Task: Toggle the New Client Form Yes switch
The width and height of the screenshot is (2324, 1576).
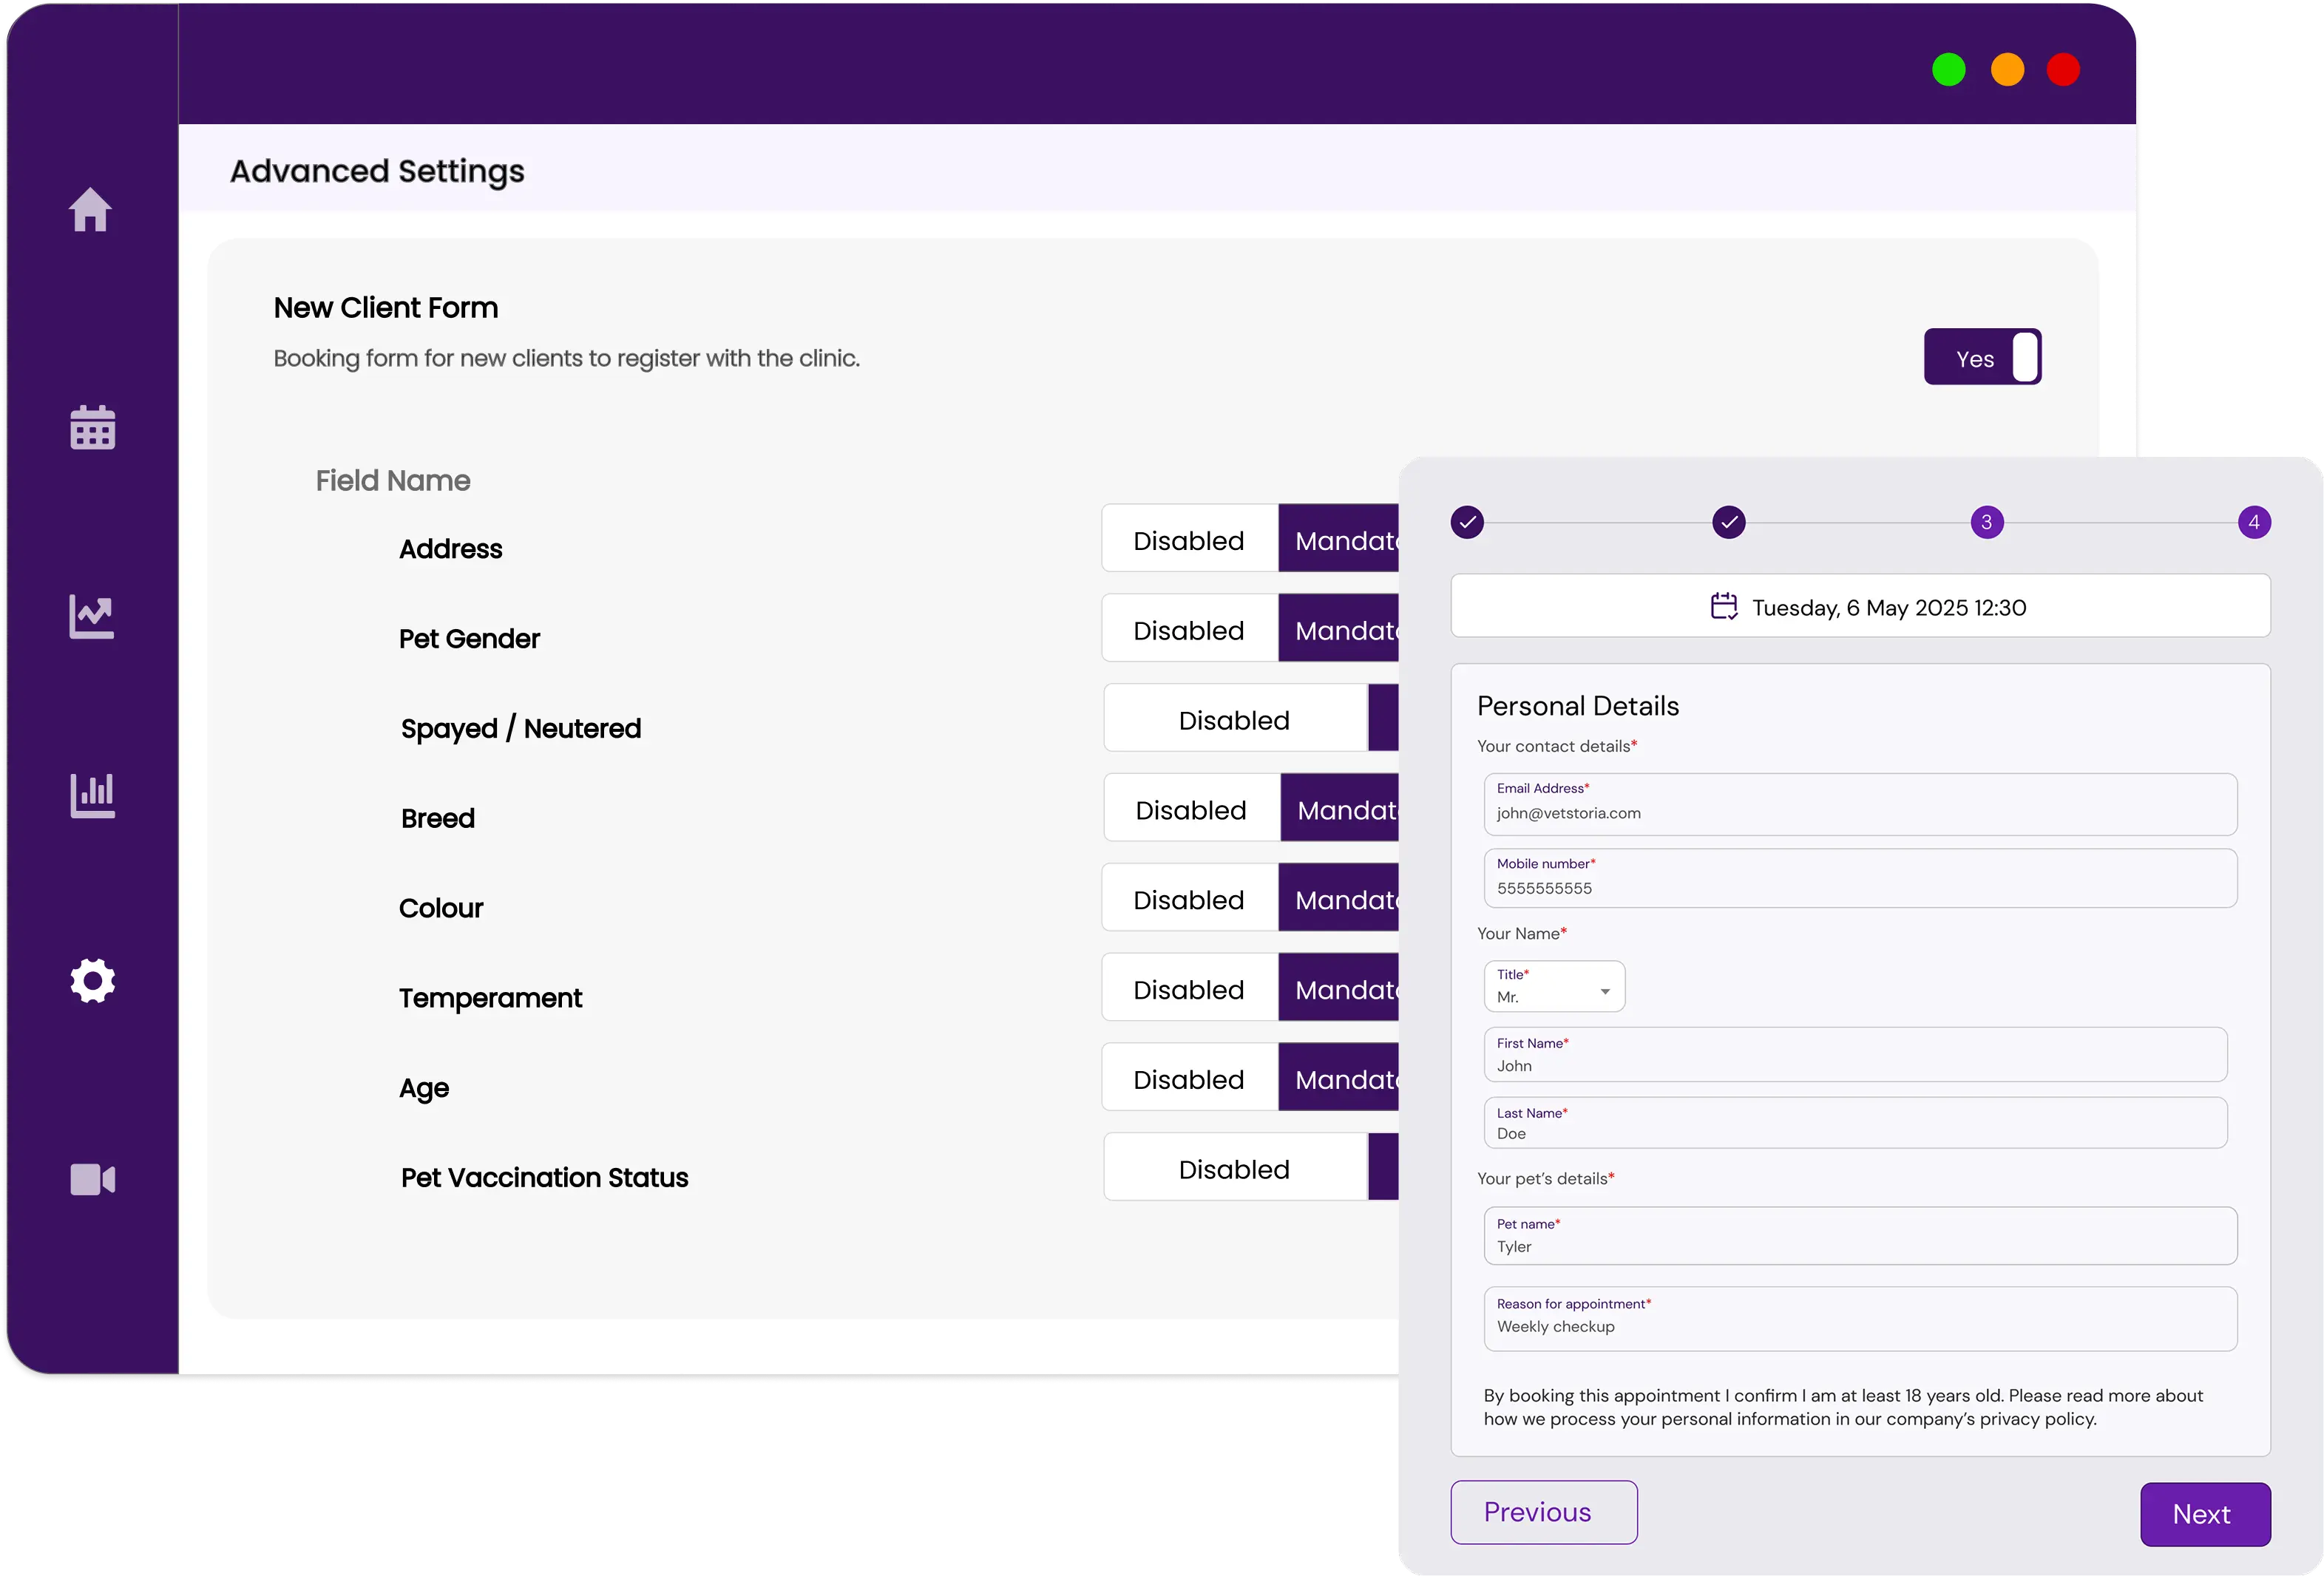Action: click(1982, 357)
